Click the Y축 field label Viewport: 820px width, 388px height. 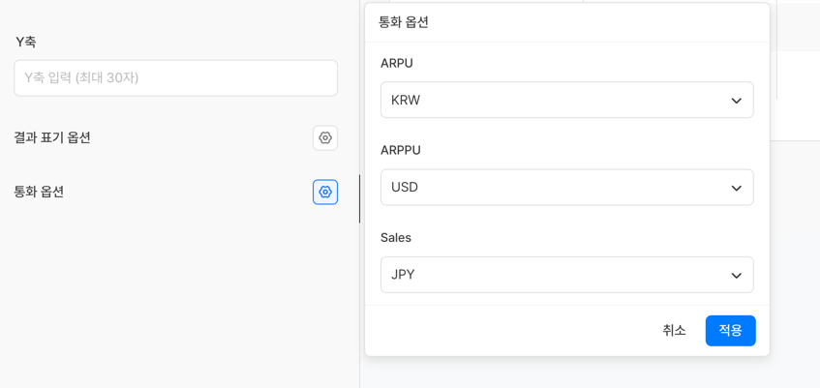pos(26,42)
